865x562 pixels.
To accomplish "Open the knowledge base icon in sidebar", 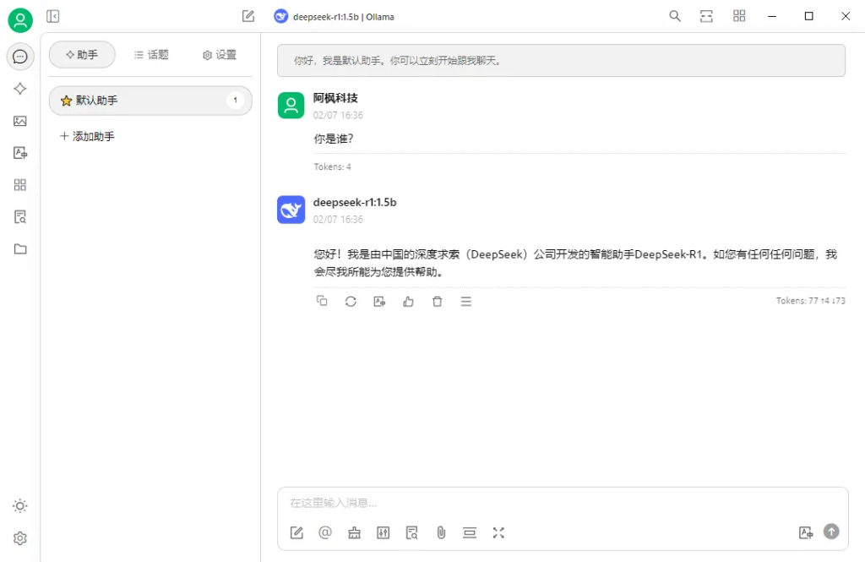I will pyautogui.click(x=20, y=217).
